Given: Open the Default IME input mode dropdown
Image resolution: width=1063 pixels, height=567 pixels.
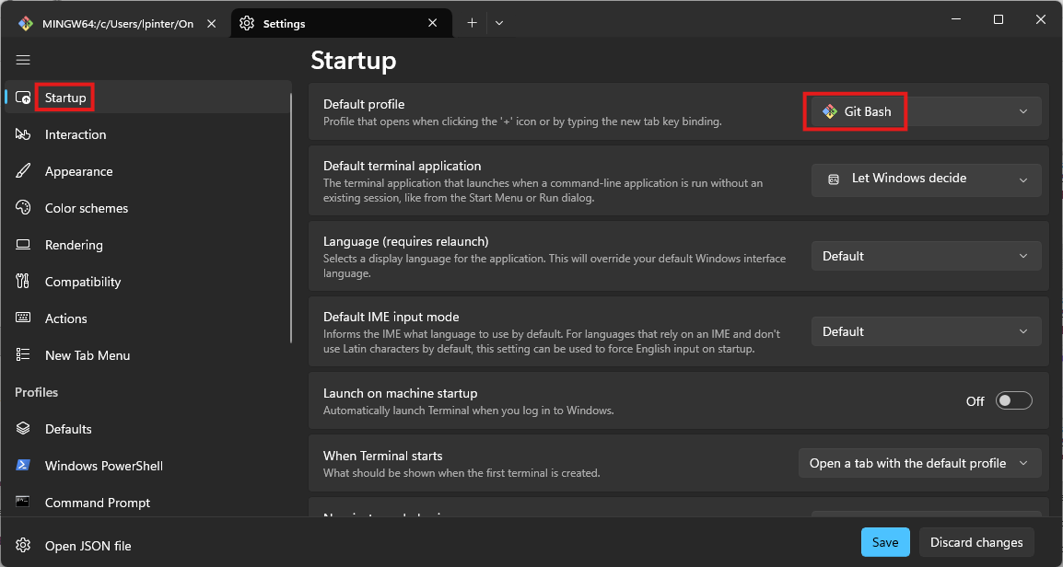Looking at the screenshot, I should 926,331.
